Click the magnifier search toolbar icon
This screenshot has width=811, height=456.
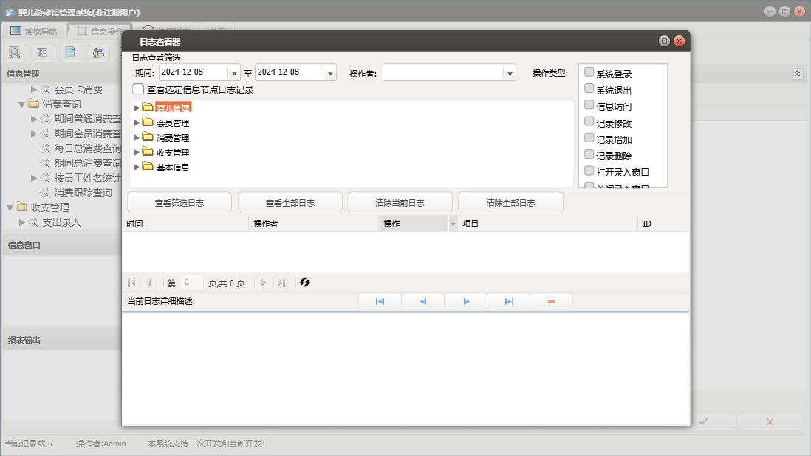pos(16,52)
